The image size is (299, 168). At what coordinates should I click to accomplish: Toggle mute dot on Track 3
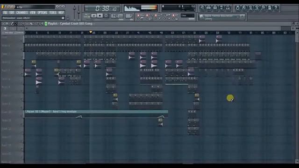[x=21, y=58]
